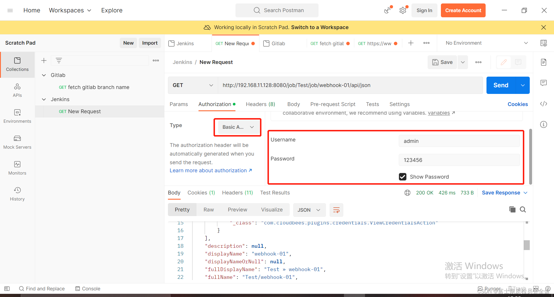Switch to the Headers (8) request tab
Viewport: 554px width, 297px height.
point(260,104)
